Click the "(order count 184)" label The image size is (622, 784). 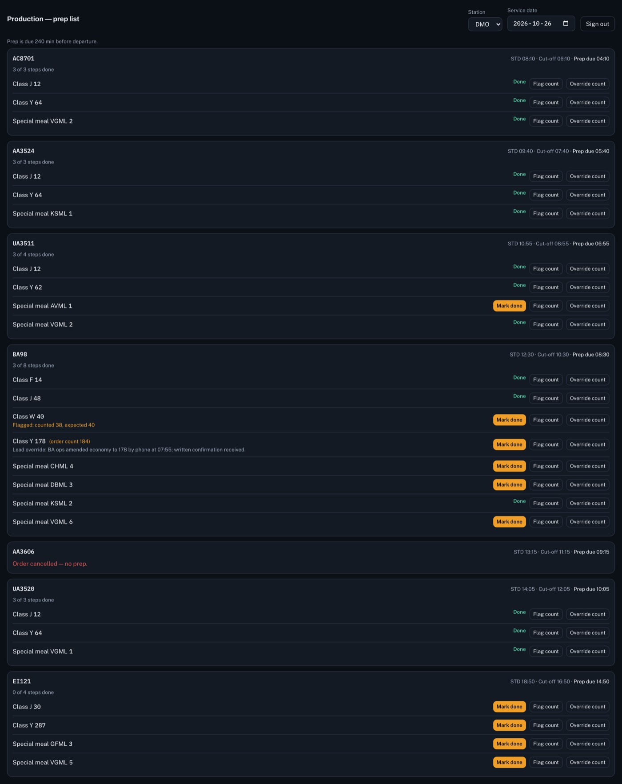[x=69, y=442]
